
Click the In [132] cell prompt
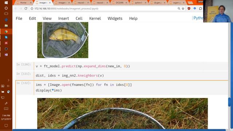pyautogui.click(x=24, y=83)
